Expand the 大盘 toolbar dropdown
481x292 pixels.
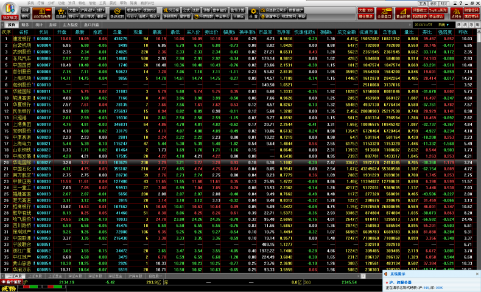72,10
